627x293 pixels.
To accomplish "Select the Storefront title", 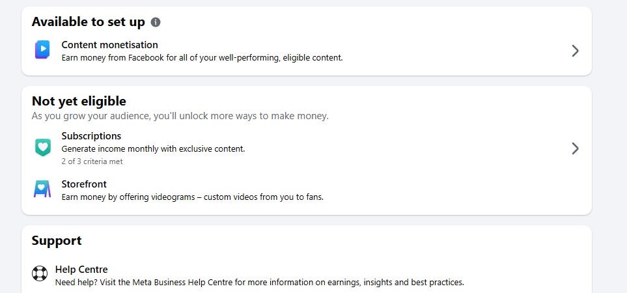I will point(84,184).
